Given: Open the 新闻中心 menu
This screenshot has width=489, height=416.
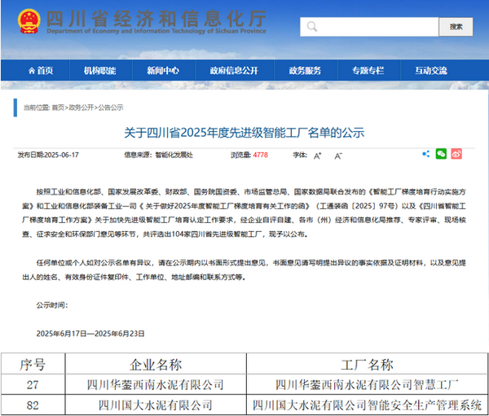Looking at the screenshot, I should pyautogui.click(x=161, y=71).
